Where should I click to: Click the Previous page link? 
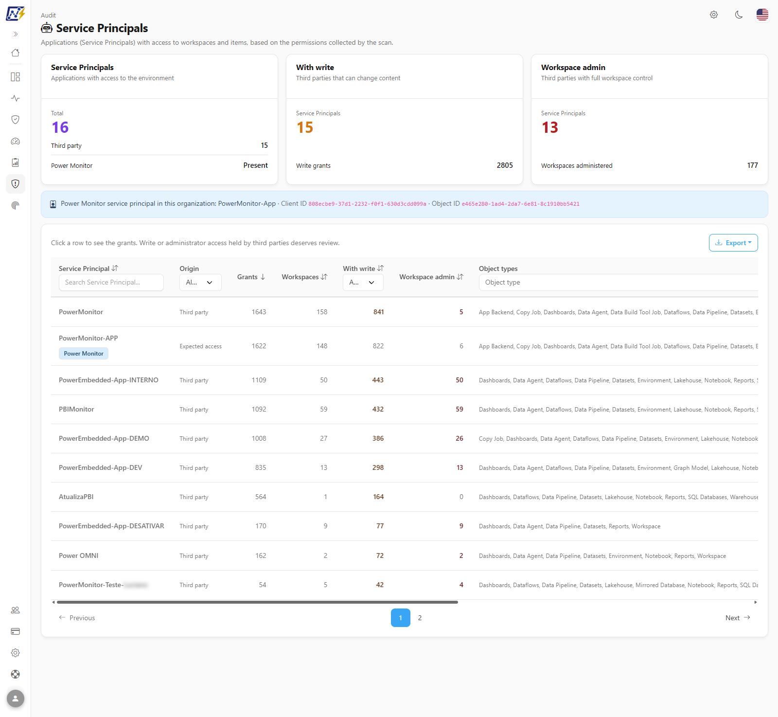click(x=77, y=618)
